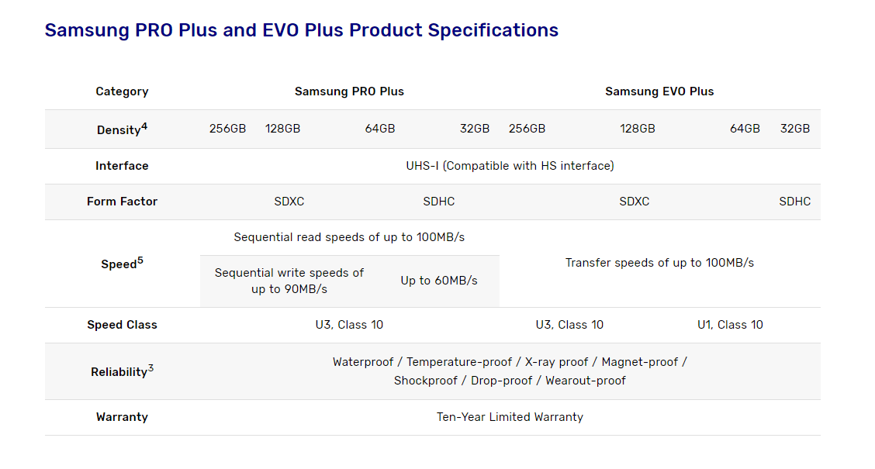Screen dimensions: 875x469
Task: Click the footnote 4 superscript beside Density
Action: tap(144, 126)
